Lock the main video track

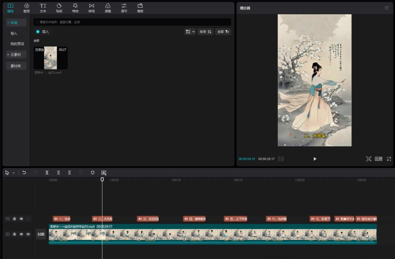tap(14, 234)
